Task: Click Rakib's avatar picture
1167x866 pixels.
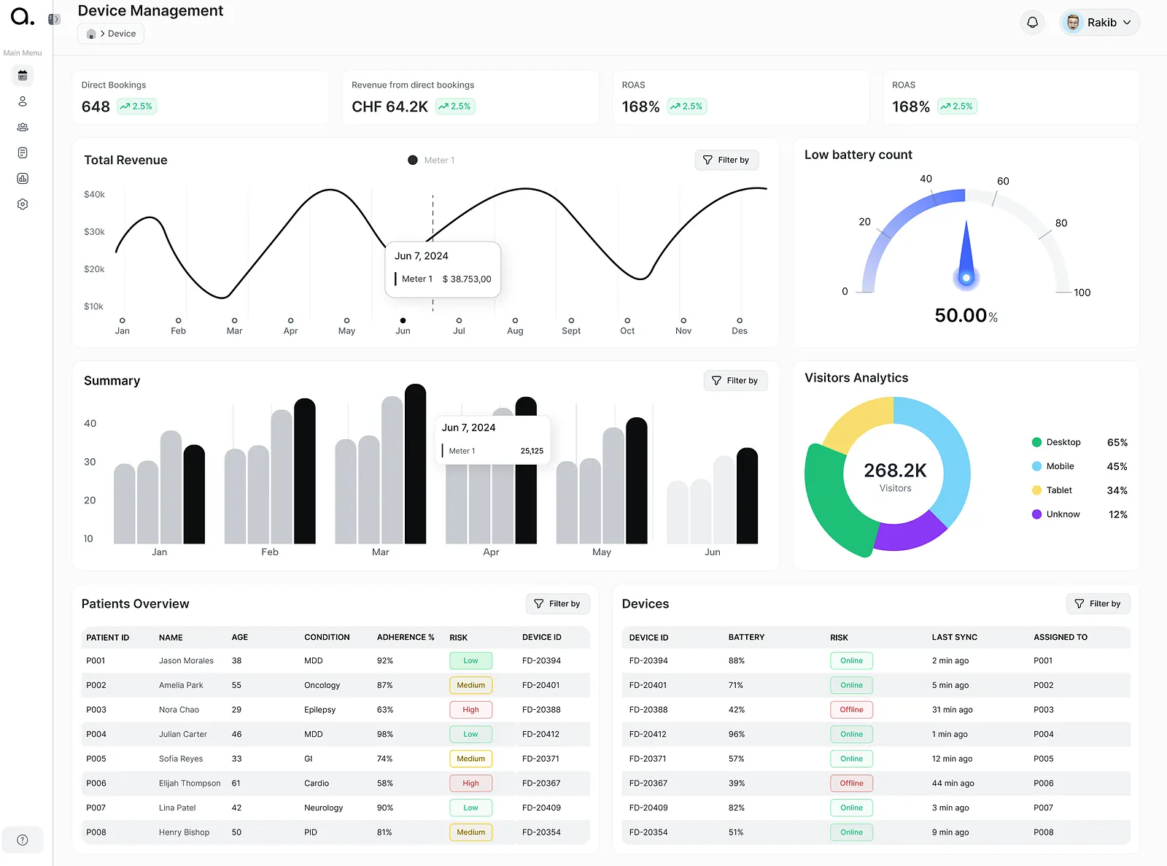Action: [1073, 23]
